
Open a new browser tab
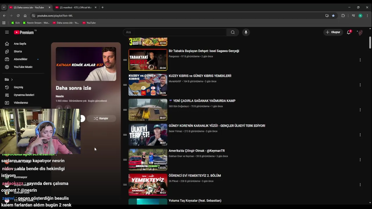(x=102, y=8)
